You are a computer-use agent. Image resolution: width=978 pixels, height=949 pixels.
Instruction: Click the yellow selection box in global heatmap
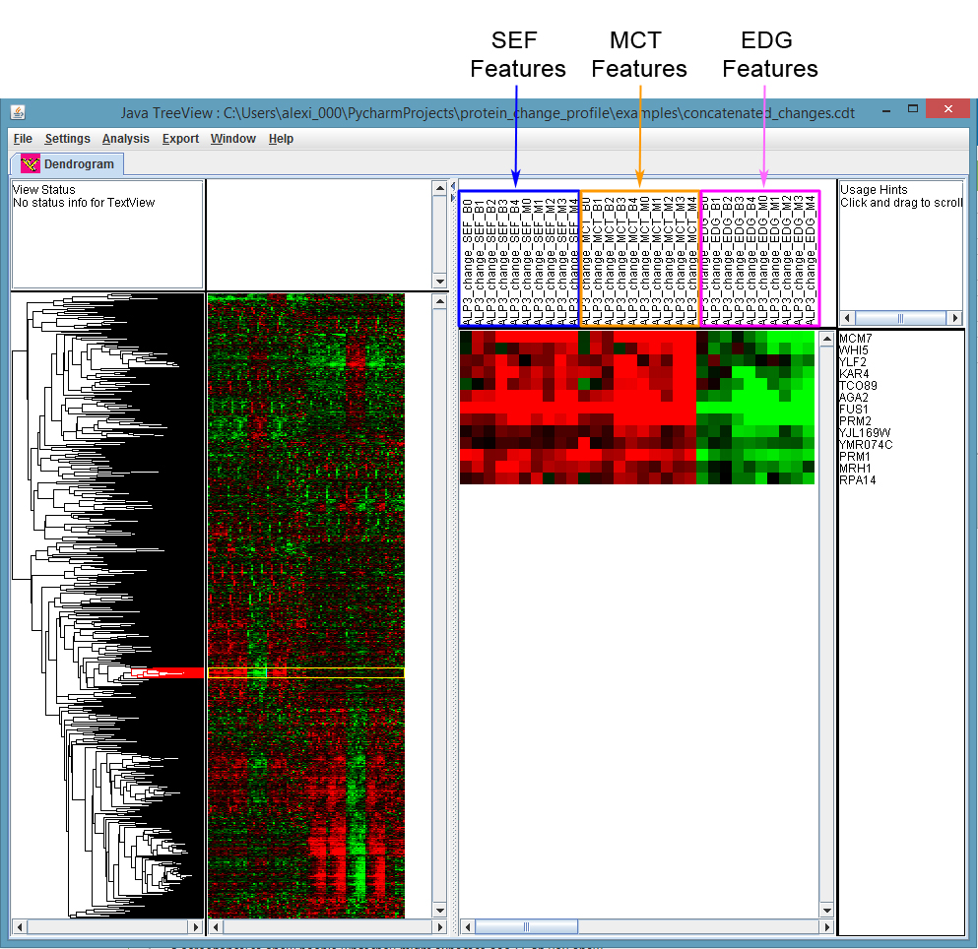(305, 672)
